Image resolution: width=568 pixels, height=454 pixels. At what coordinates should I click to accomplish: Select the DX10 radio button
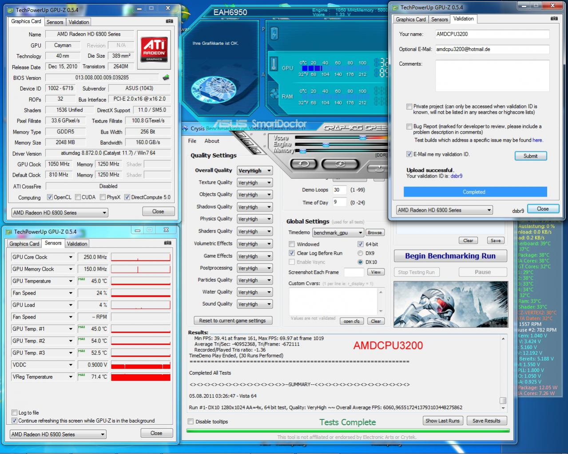click(360, 262)
